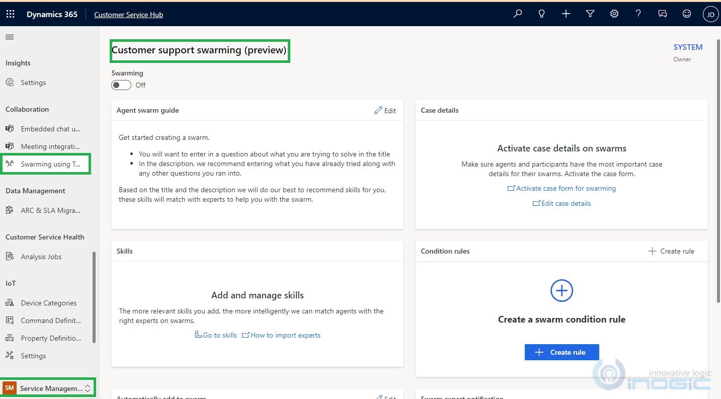
Task: Edit the Agent swarm guide text
Action: point(385,110)
